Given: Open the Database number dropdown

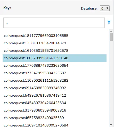Looking at the screenshot, I should 105,9.
